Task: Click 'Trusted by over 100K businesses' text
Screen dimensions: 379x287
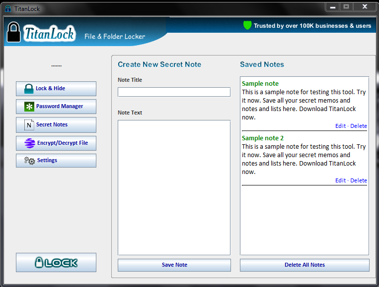Action: (x=312, y=26)
